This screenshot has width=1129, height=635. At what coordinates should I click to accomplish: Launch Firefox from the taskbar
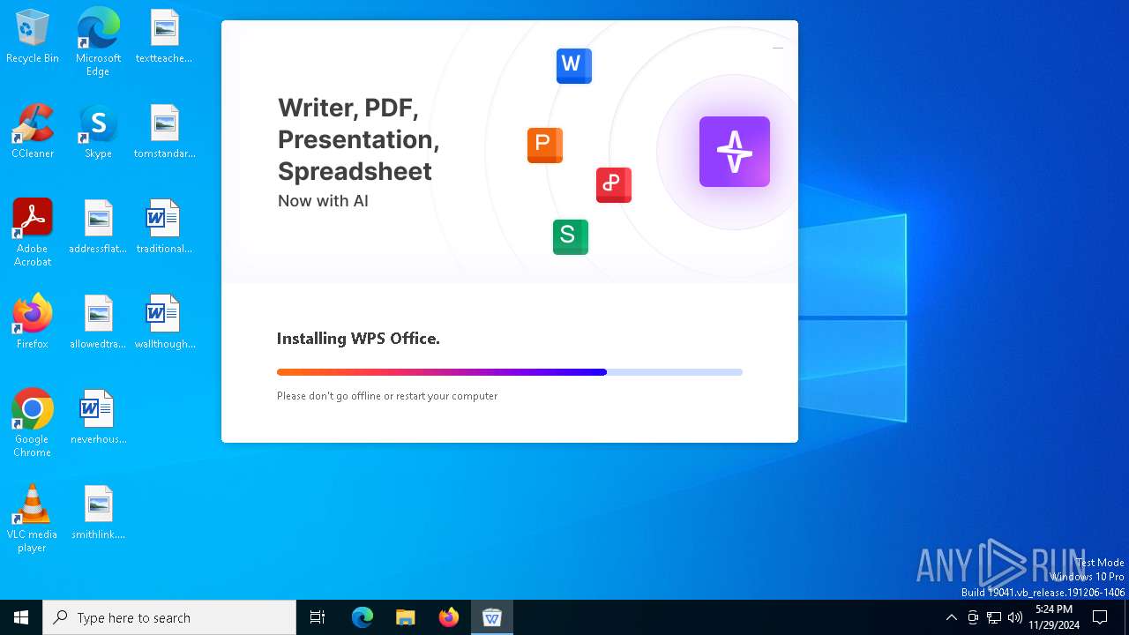tap(448, 617)
